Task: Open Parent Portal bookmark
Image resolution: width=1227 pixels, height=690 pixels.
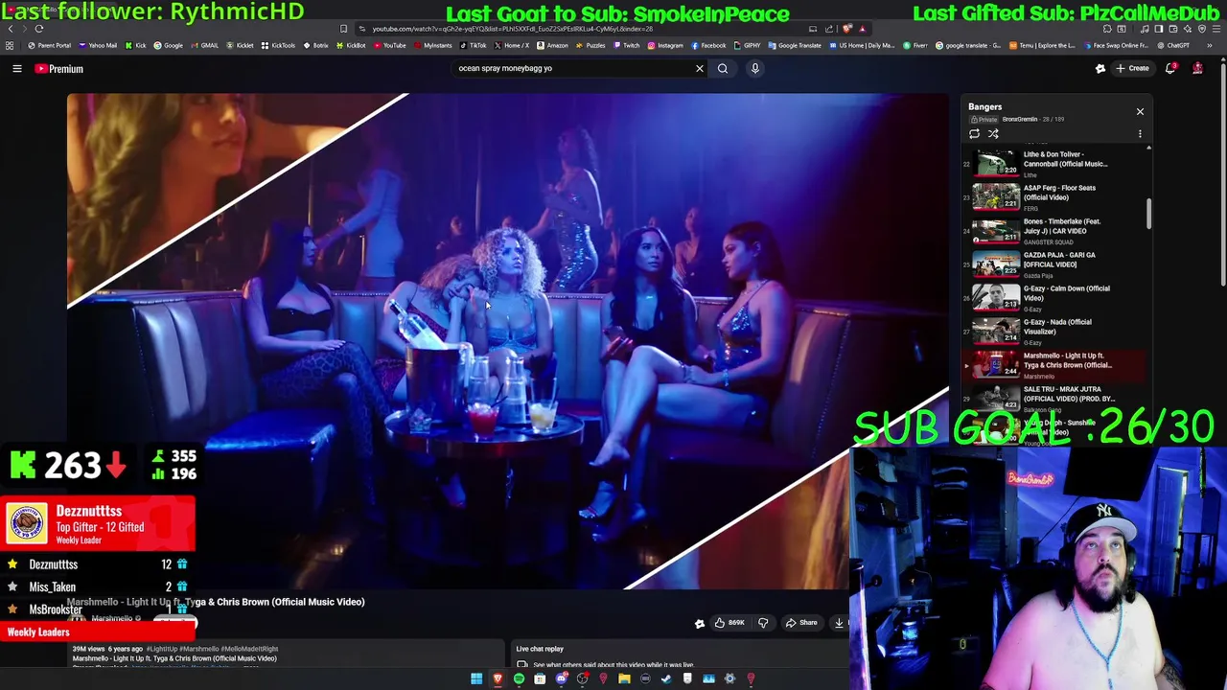Action: (x=50, y=45)
